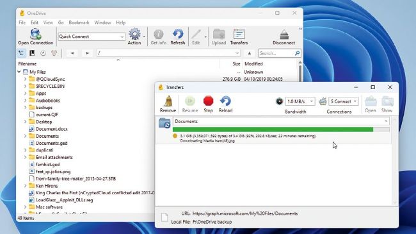
Task: Click the Get Info toolbar icon
Action: tap(158, 35)
